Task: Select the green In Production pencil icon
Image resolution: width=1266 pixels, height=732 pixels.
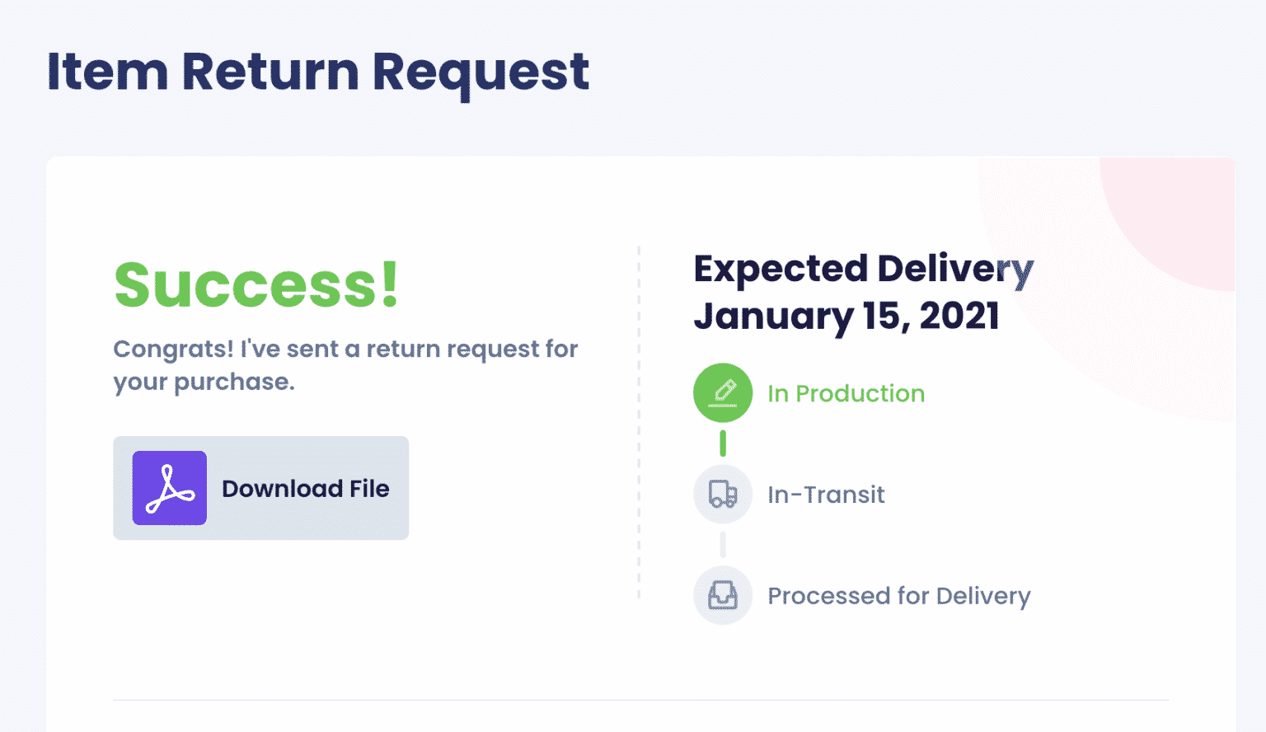Action: pos(723,393)
